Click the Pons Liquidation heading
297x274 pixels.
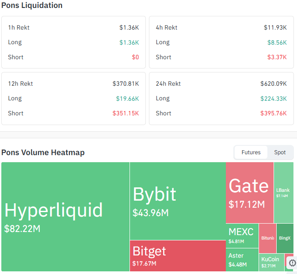coord(32,5)
